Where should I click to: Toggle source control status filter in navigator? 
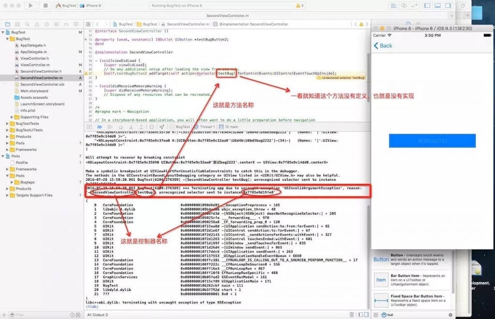(x=78, y=315)
